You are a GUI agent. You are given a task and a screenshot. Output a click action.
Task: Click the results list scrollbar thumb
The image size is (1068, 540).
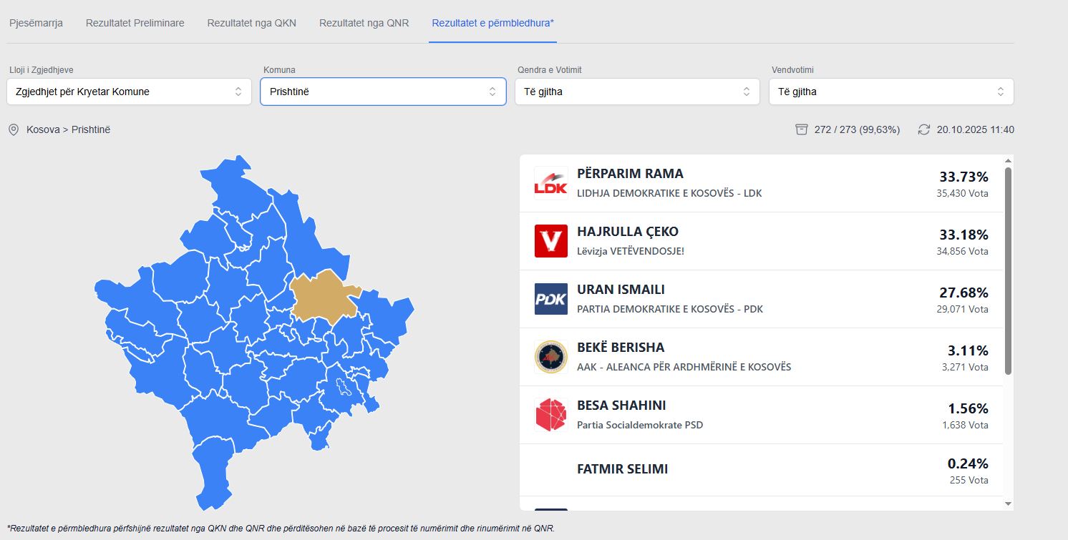(x=1008, y=270)
